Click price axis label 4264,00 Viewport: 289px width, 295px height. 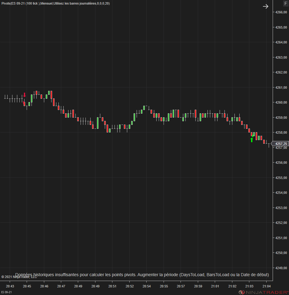click(x=281, y=42)
